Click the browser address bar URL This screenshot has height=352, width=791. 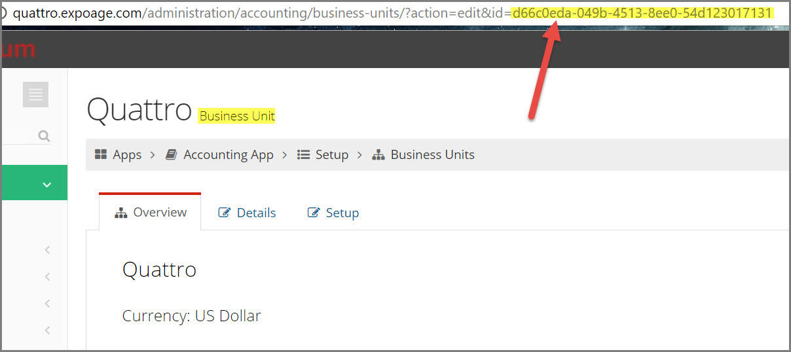coord(393,13)
